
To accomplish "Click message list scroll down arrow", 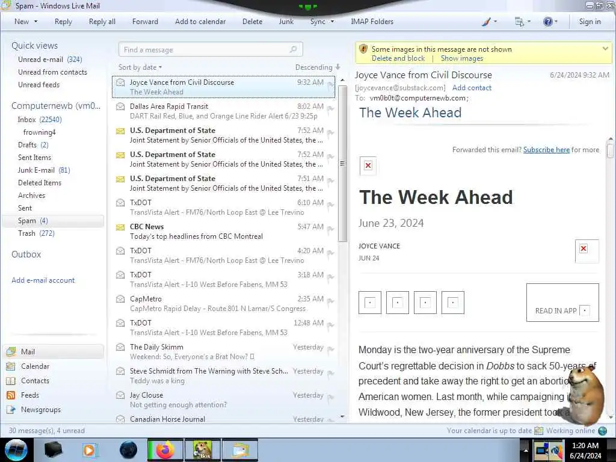I will click(x=342, y=416).
